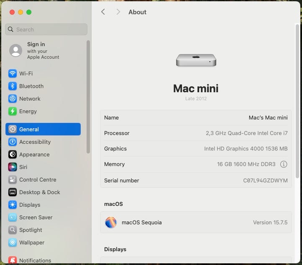
Task: Click the Late 2012 model text
Action: coord(196,99)
